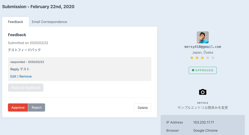Image resolution: width=249 pixels, height=135 pixels.
Task: Click the IP address 153.232.17.71
Action: pos(204,123)
